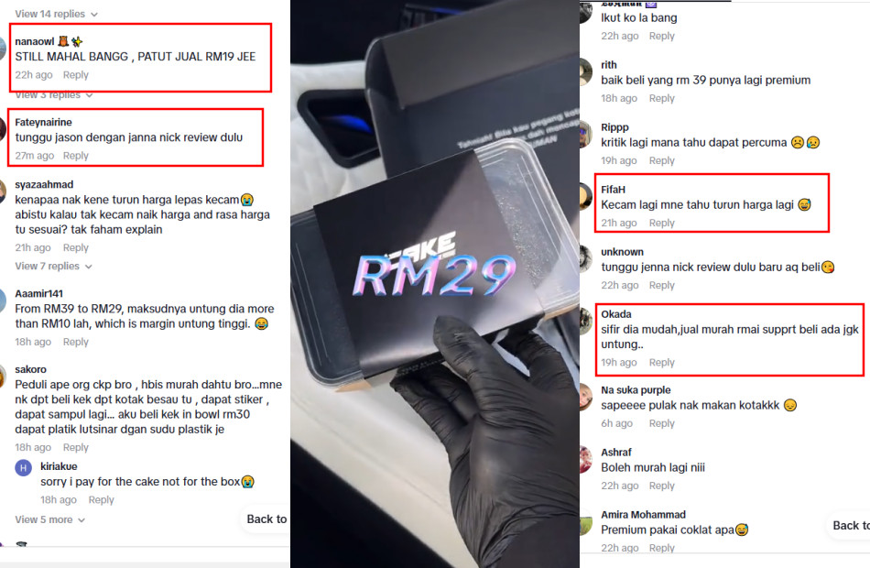Click Ashraf's profile avatar
This screenshot has height=568, width=870.
586,460
